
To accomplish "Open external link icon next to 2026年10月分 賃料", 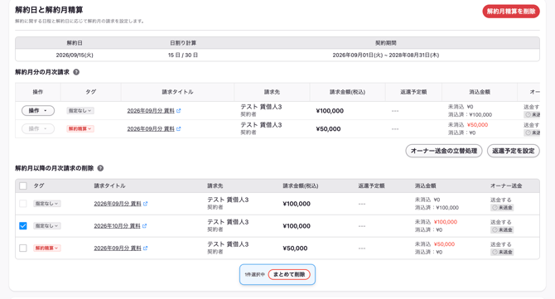I will 144,226.
